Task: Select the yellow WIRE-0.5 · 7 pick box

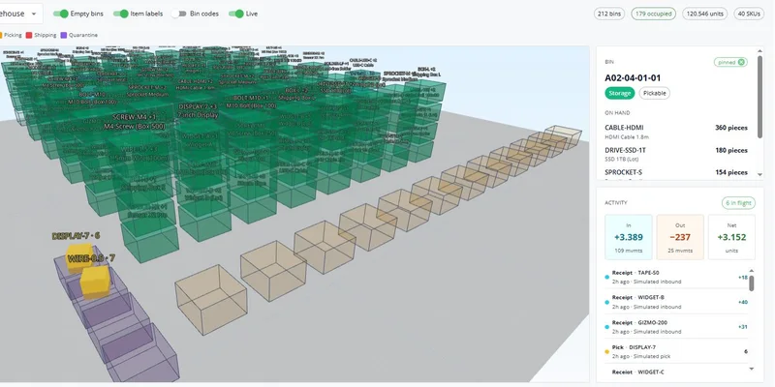Action: (x=95, y=282)
